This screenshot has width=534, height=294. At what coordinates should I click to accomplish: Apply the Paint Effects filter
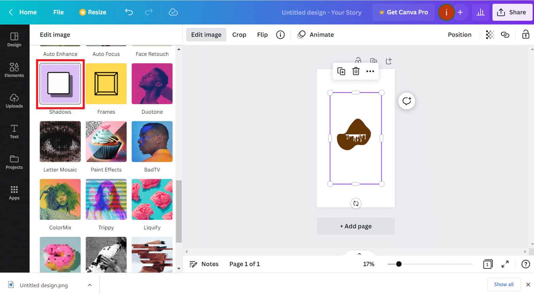click(106, 142)
